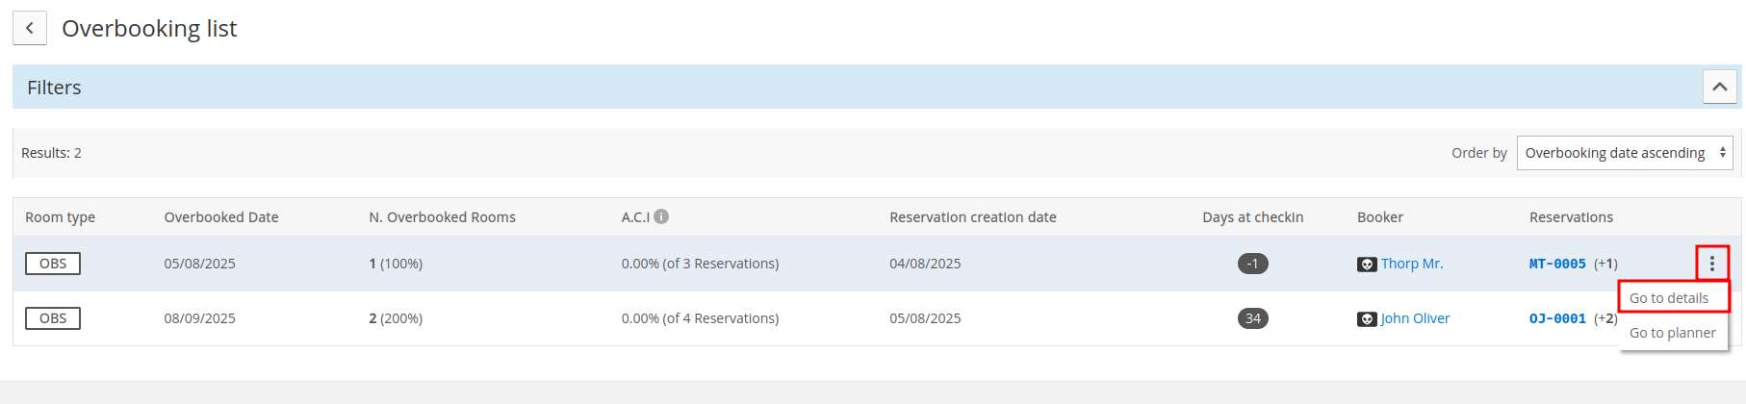Image resolution: width=1746 pixels, height=404 pixels.
Task: Open the Order by dropdown
Action: tap(1625, 153)
